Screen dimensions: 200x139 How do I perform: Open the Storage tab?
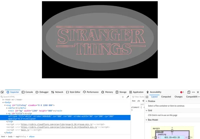(x=121, y=92)
